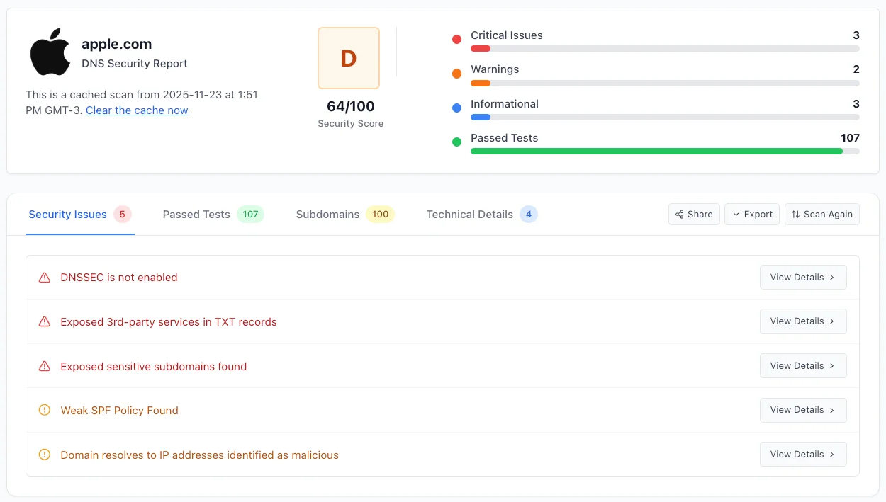Screen dimensions: 886x502
Task: Click the Passed Tests progress bar
Action: click(x=665, y=151)
